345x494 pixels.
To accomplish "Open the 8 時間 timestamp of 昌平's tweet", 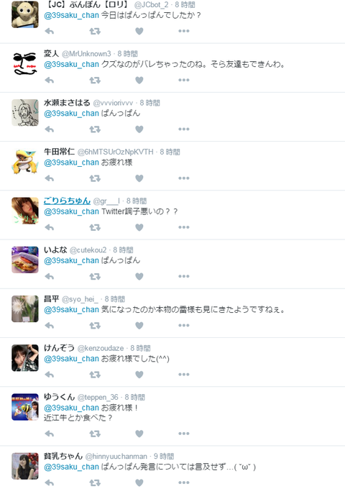I will click(115, 299).
